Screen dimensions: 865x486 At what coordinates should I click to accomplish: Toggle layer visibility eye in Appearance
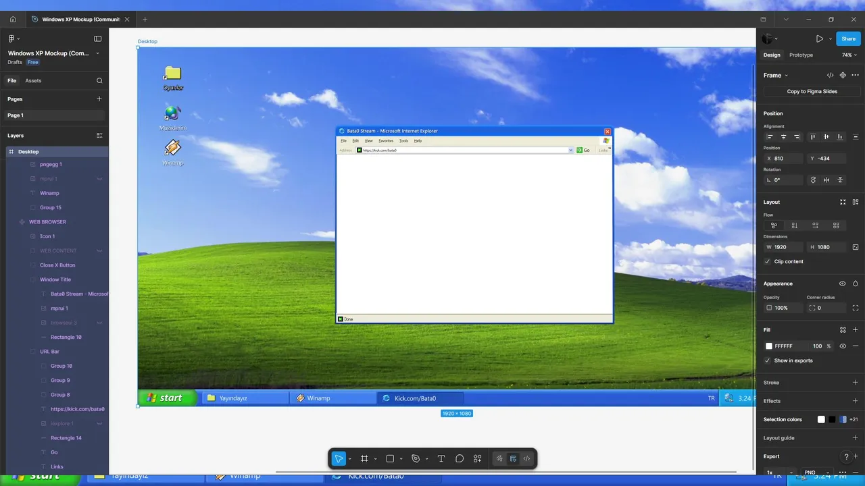point(842,283)
